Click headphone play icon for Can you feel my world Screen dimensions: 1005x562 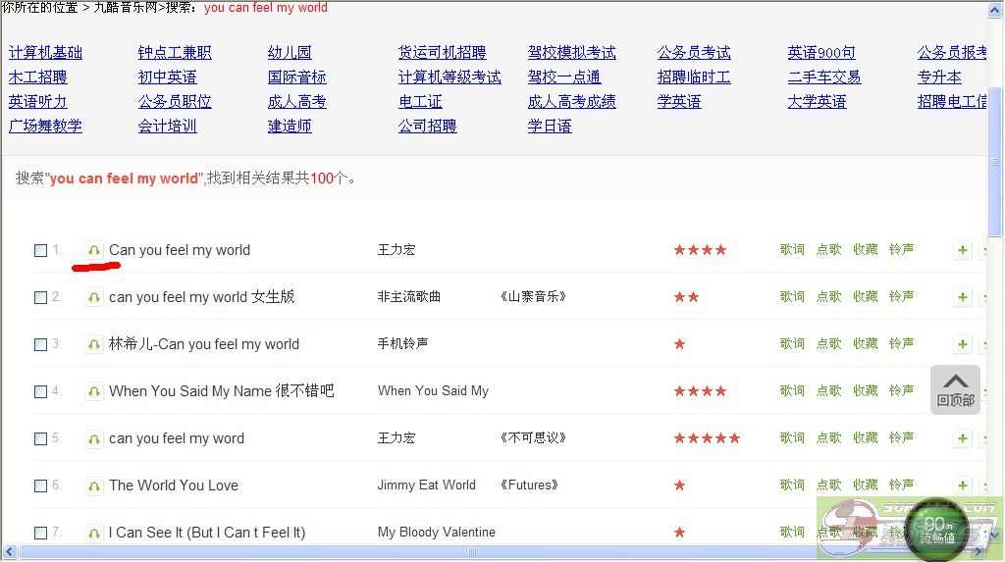point(94,250)
